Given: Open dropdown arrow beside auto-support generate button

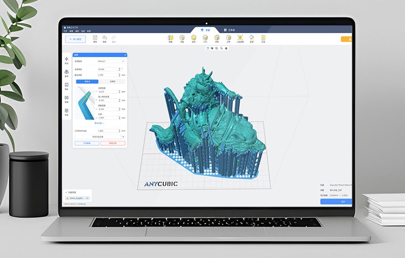Looking at the screenshot, I should (x=123, y=137).
